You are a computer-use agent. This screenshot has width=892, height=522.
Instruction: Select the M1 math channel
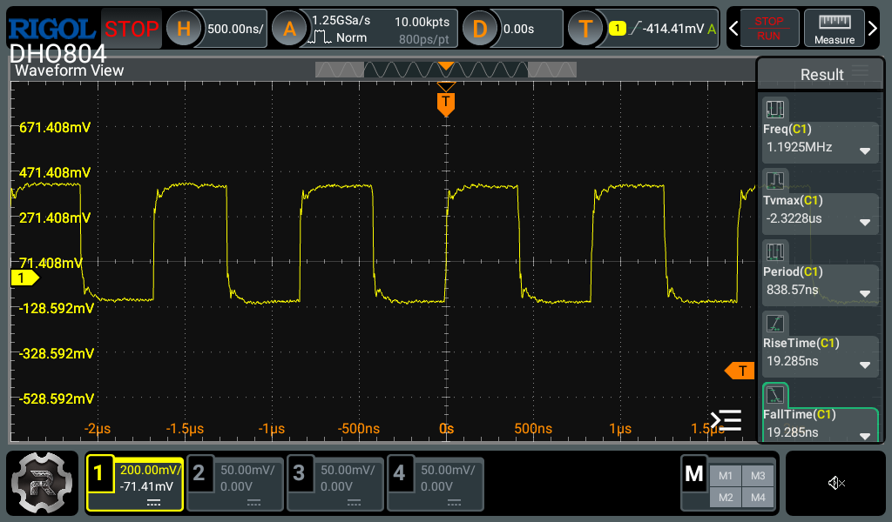pos(723,475)
